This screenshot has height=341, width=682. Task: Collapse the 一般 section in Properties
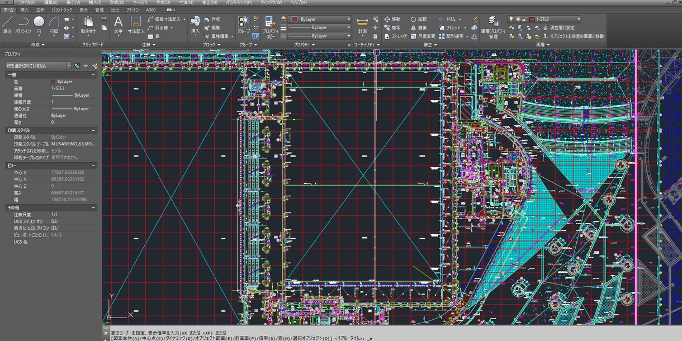94,74
